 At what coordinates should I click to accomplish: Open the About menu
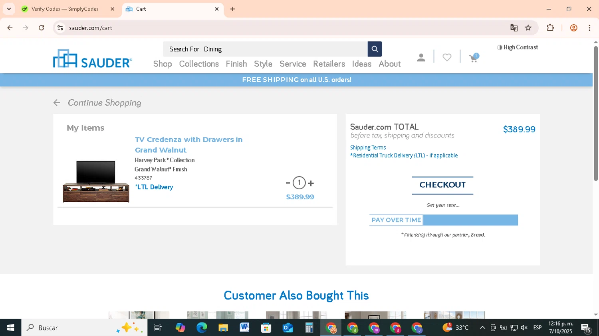[390, 64]
